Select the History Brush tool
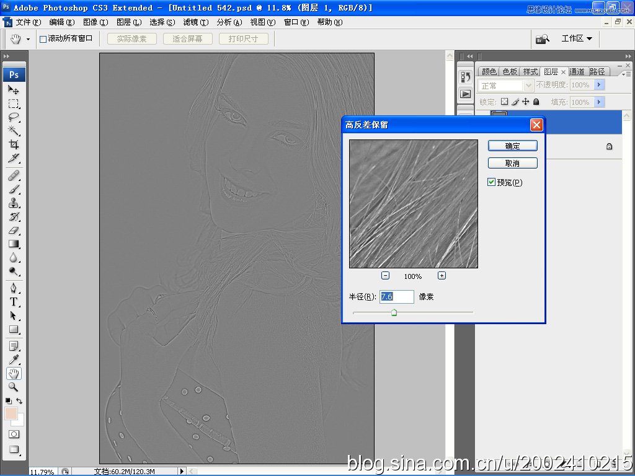The height and width of the screenshot is (476, 635). pyautogui.click(x=14, y=216)
